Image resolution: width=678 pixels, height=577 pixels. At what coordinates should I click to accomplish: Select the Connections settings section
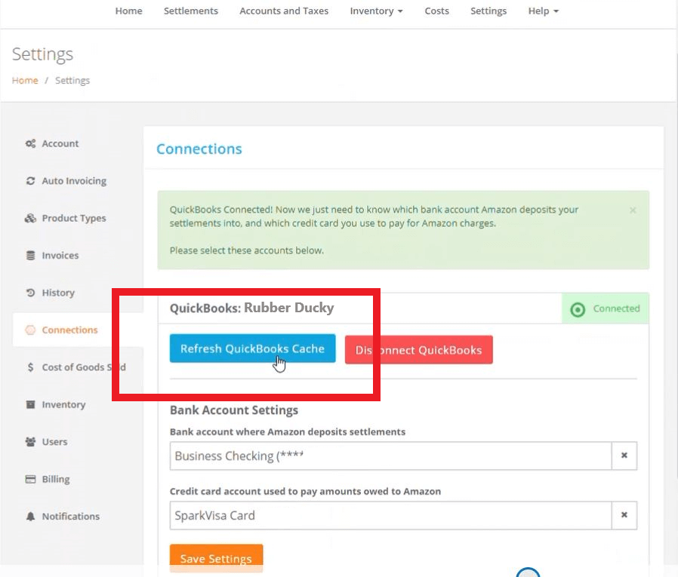tap(69, 330)
